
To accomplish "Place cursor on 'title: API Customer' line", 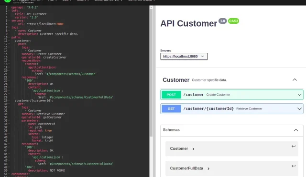I will click(31, 14).
